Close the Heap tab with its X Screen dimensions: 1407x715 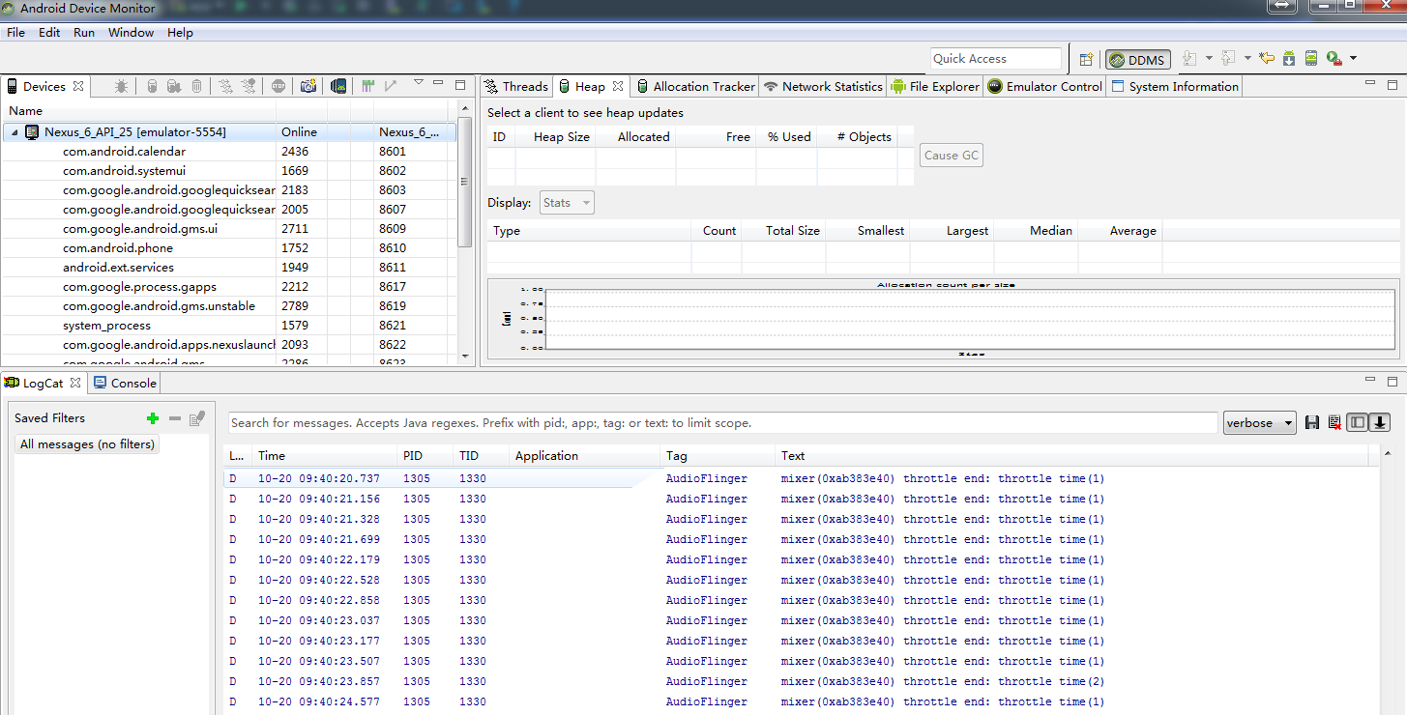pos(618,86)
